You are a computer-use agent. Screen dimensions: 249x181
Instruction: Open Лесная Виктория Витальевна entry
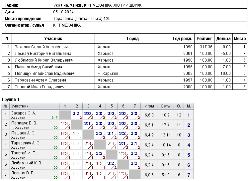(43, 54)
